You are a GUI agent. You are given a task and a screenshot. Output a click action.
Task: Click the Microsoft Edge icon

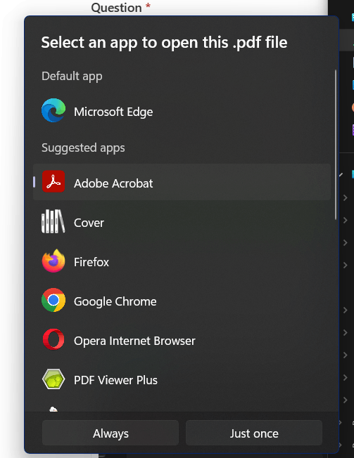pos(53,110)
